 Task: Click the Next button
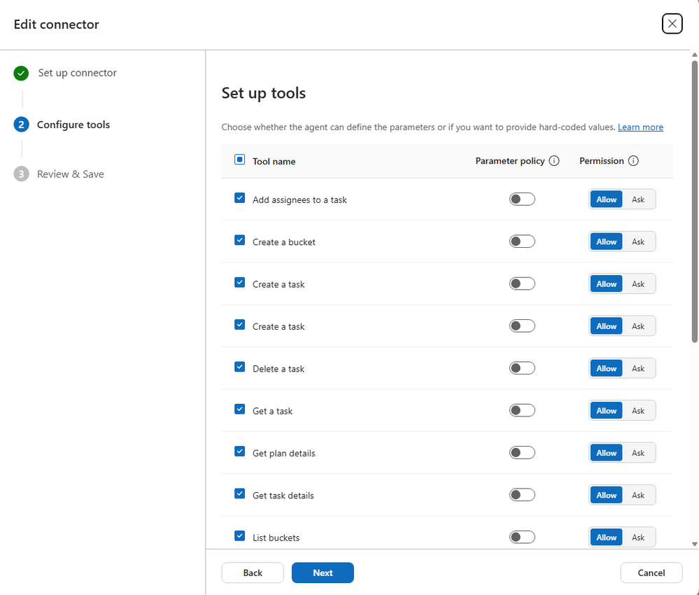point(323,573)
